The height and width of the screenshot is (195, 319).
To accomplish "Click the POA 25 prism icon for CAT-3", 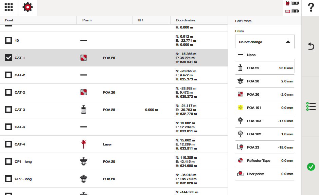I will (84, 110).
